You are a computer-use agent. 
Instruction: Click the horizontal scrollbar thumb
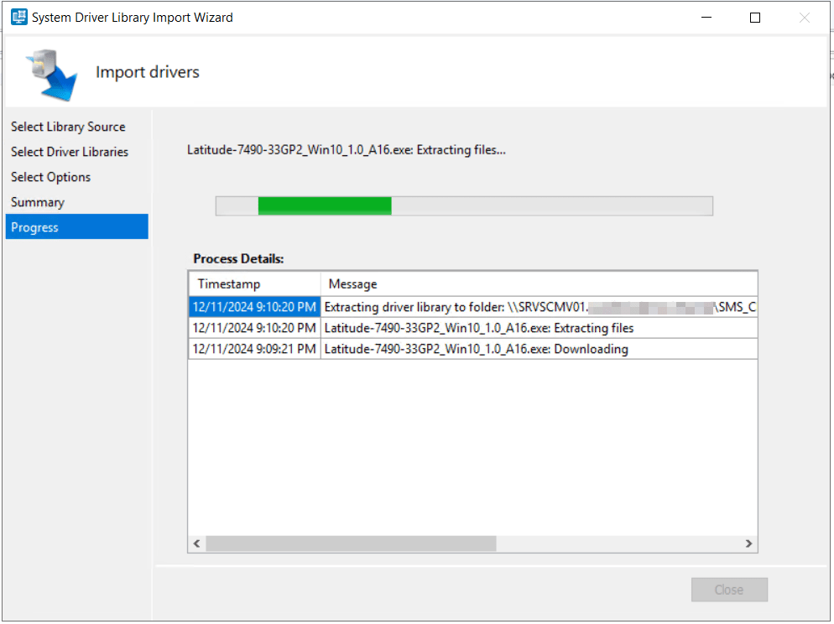351,544
